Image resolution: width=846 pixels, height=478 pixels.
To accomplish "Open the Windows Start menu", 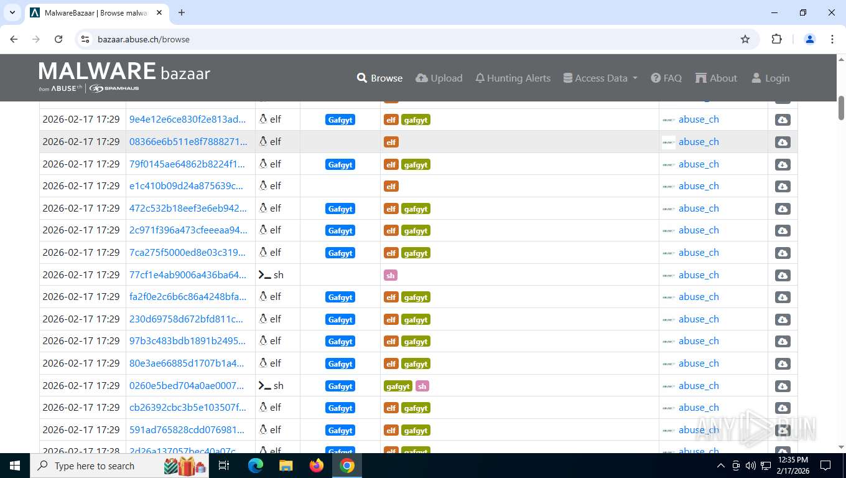I will point(15,466).
